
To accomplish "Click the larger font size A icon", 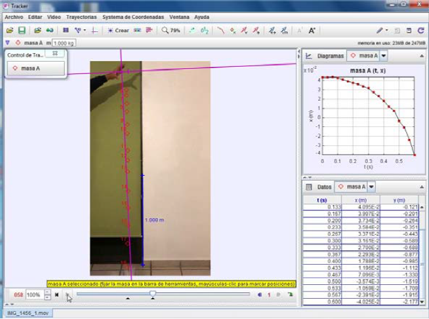I will click(312, 30).
